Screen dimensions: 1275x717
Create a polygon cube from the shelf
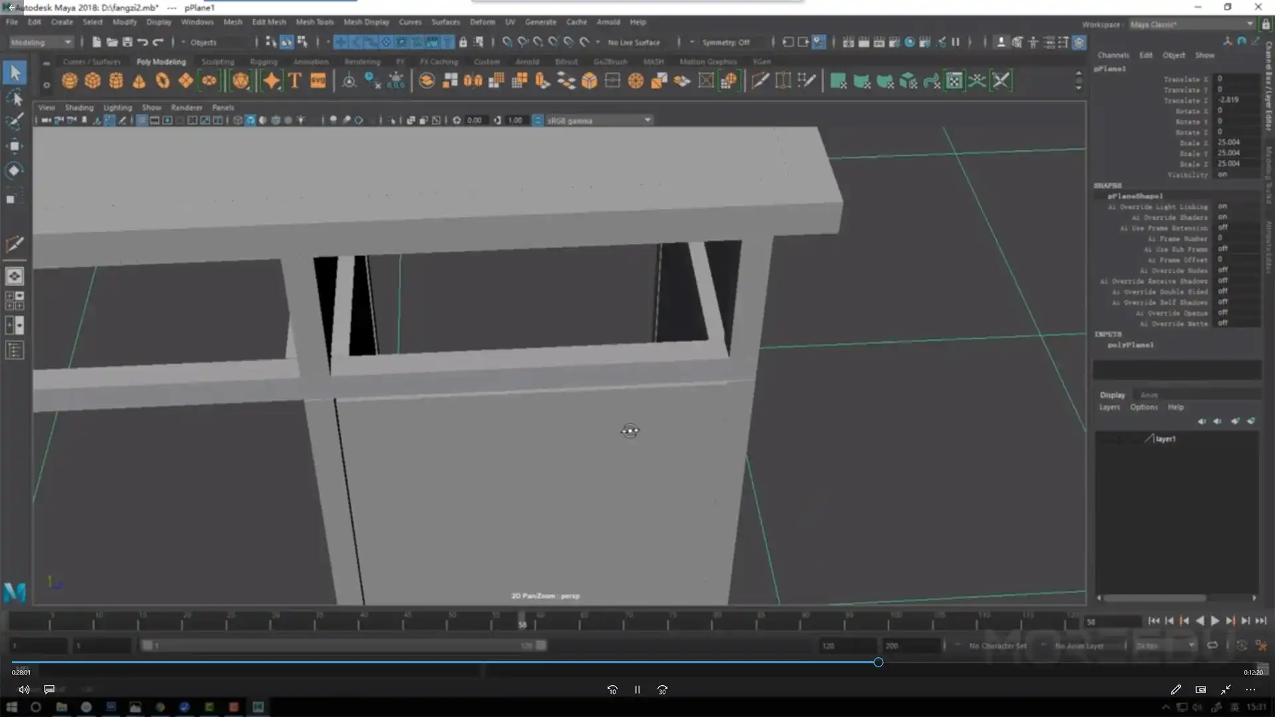point(92,80)
